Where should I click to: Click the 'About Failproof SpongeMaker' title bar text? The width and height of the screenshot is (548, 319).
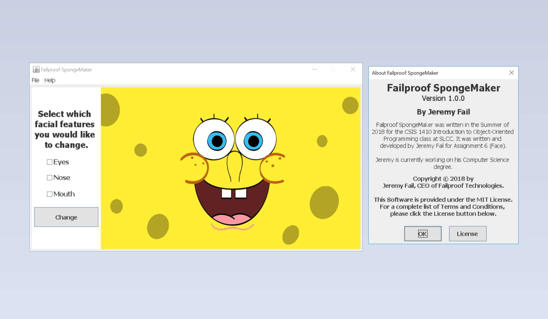tap(405, 73)
